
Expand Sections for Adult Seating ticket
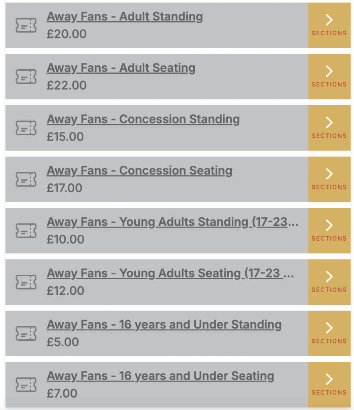pos(329,76)
